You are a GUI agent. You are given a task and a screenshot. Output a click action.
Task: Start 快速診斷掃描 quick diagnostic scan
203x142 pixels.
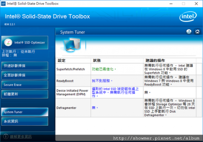click(25, 66)
